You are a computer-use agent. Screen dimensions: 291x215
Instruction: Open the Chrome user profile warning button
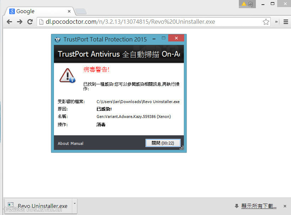[247, 4]
